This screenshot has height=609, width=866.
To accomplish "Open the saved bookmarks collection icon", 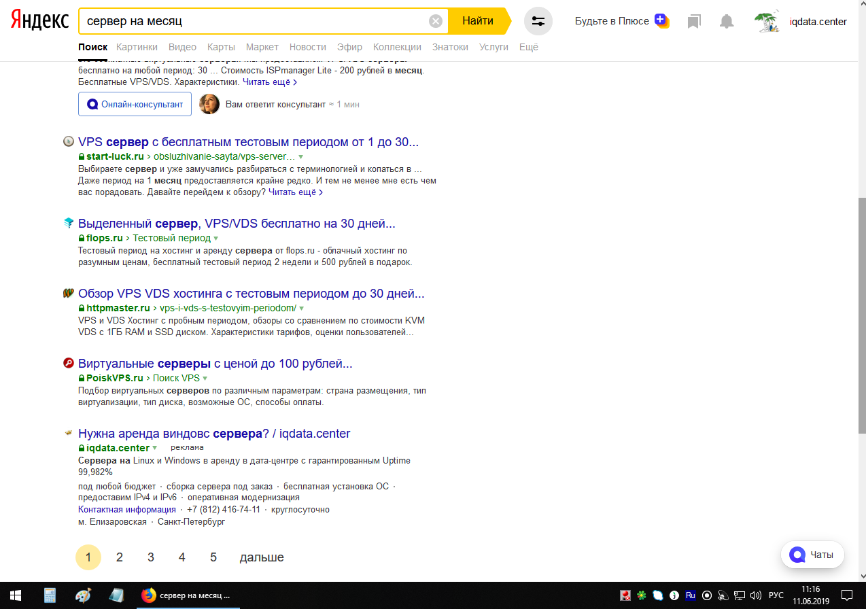I will (694, 22).
